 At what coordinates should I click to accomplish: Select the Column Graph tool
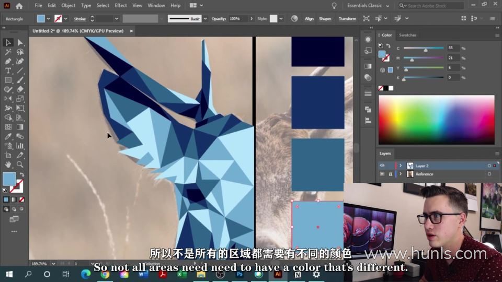coord(20,146)
